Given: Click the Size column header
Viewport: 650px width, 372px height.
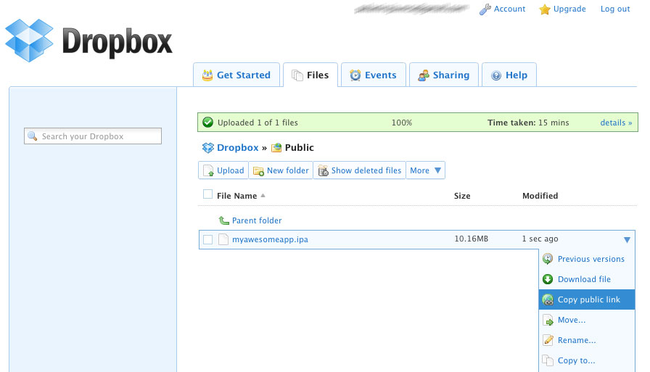Looking at the screenshot, I should 462,196.
